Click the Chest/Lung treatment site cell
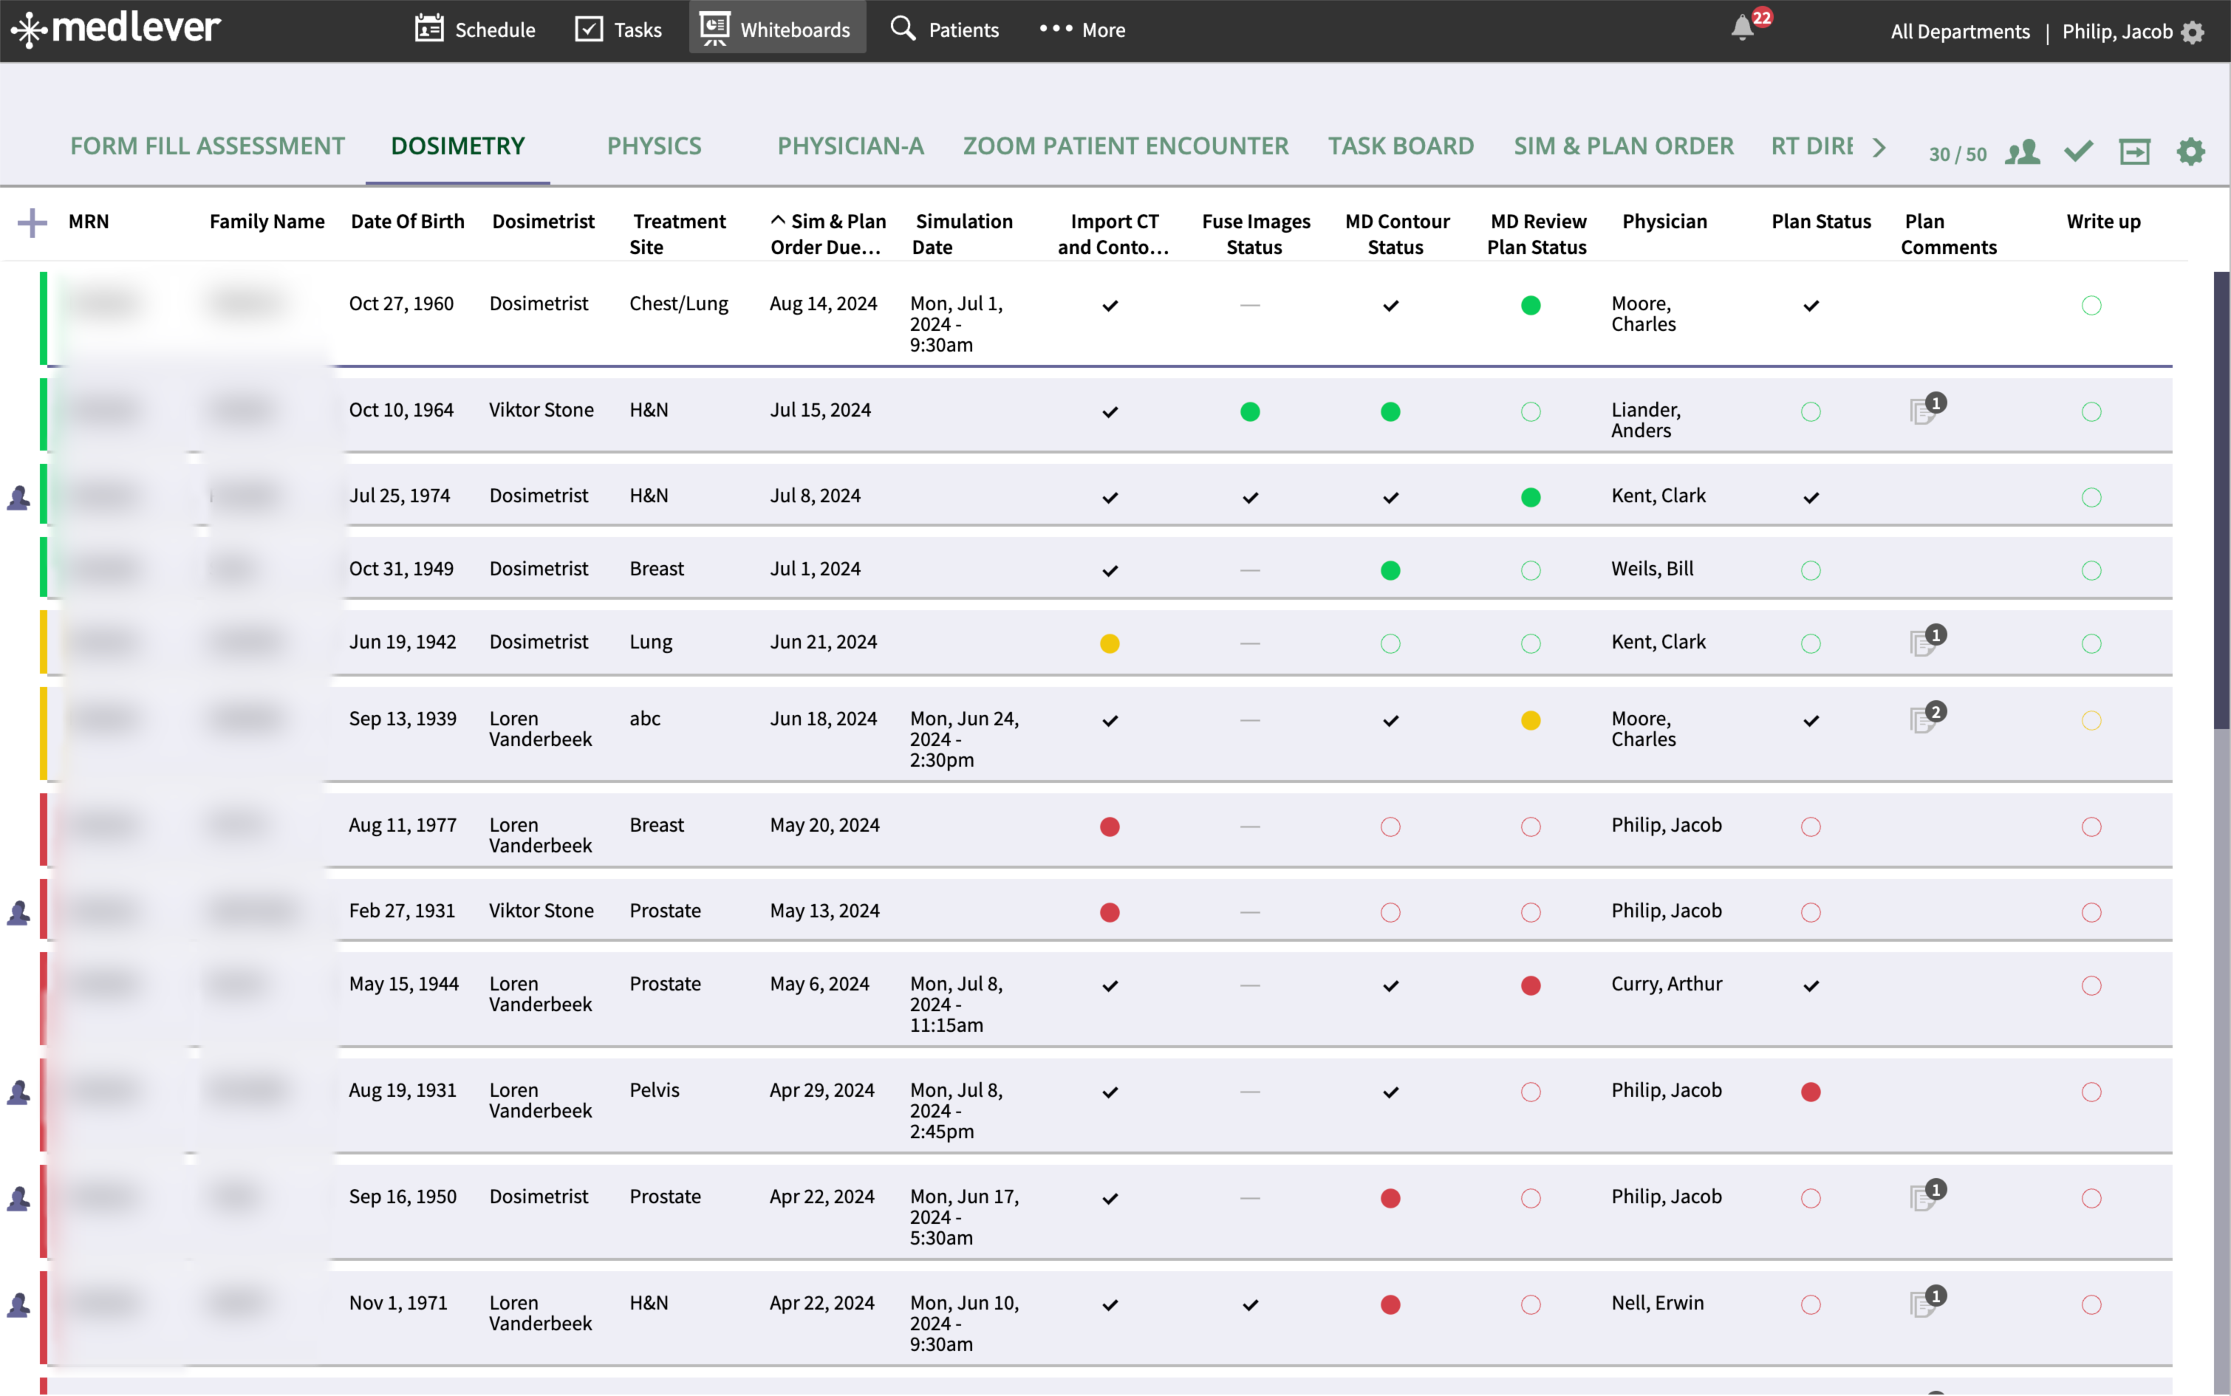The height and width of the screenshot is (1396, 2231). [679, 304]
